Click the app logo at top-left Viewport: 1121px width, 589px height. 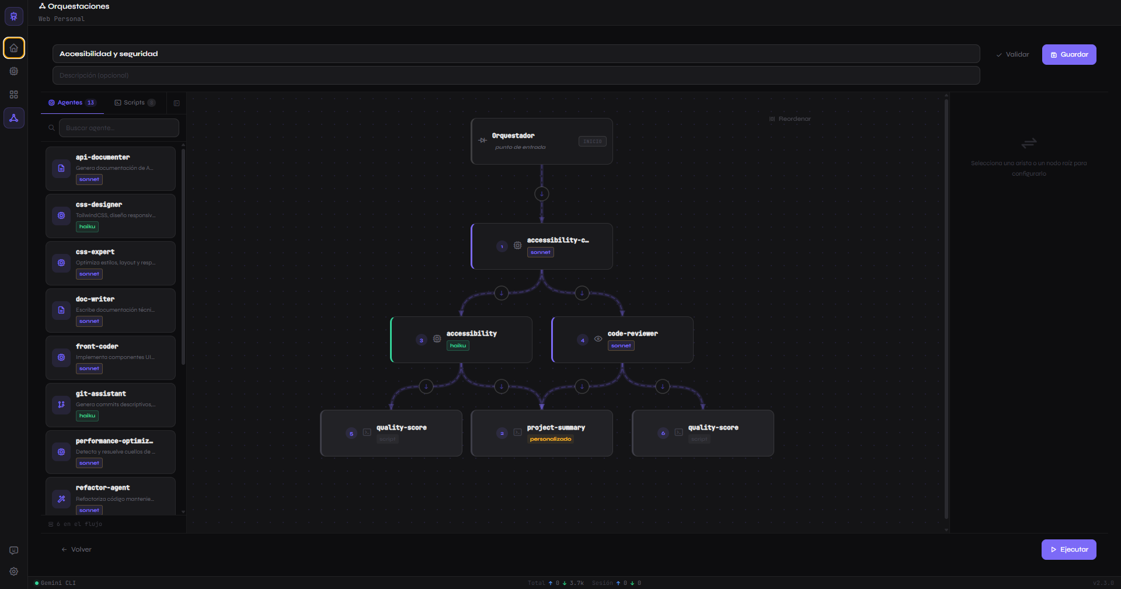pyautogui.click(x=14, y=16)
